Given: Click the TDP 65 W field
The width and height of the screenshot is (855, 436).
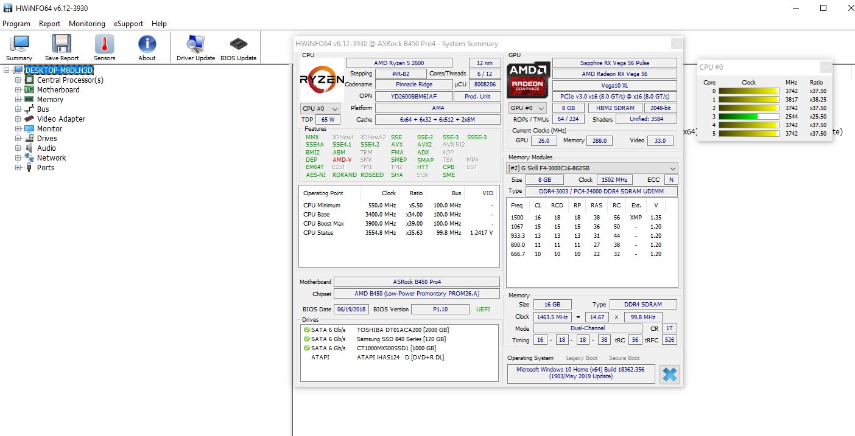Looking at the screenshot, I should point(328,120).
